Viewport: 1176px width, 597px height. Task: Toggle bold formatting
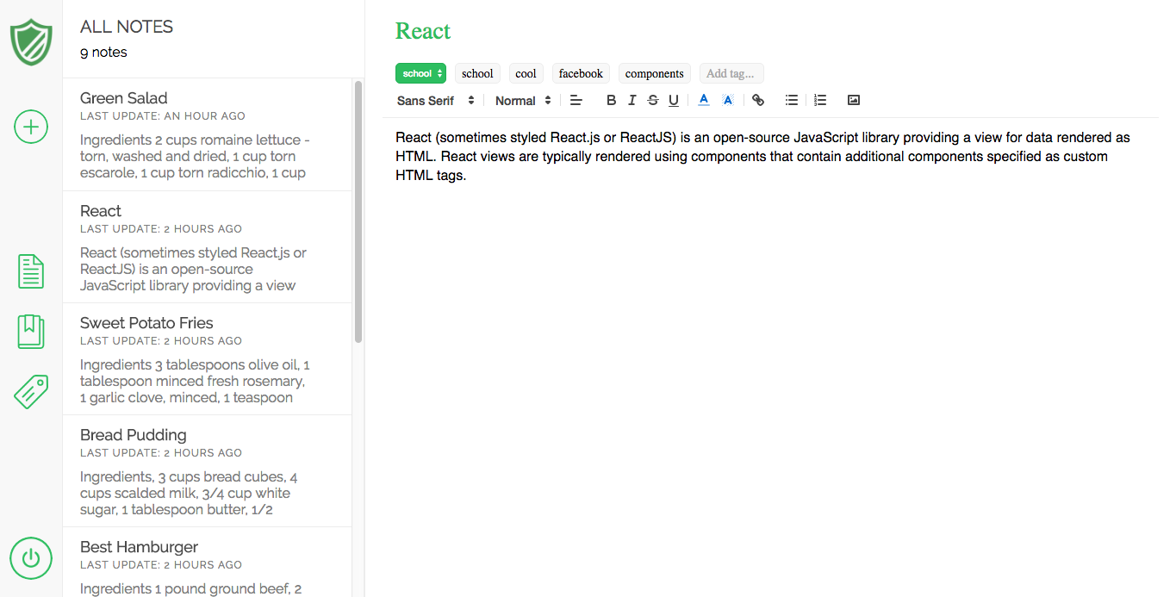pos(611,100)
